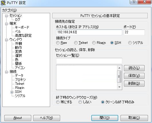Collapse the セッション tree node
The width and height of the screenshot is (152, 123).
pos(6,16)
